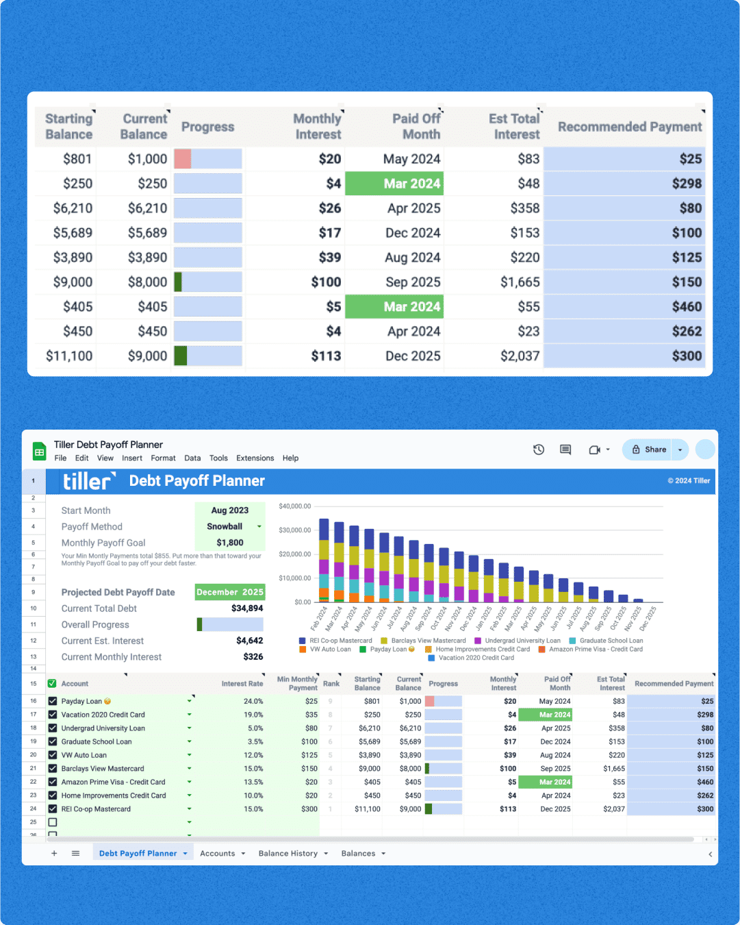Uncheck Graduate School Loan checkbox
The image size is (740, 925).
pos(52,741)
